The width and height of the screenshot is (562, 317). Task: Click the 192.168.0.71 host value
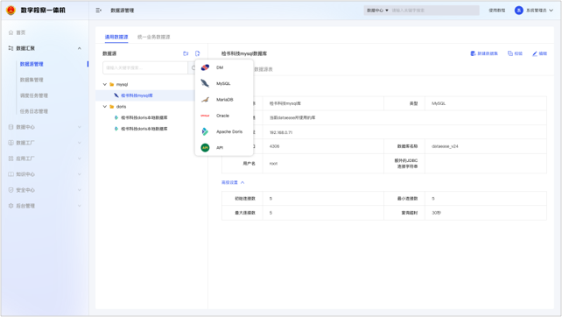(x=281, y=132)
